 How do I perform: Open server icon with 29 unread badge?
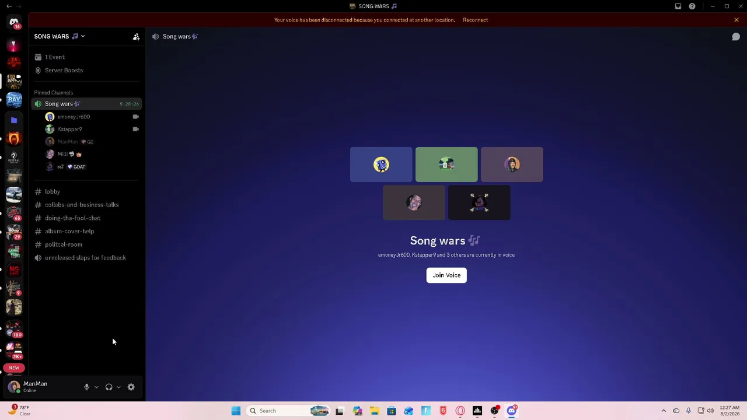14,232
